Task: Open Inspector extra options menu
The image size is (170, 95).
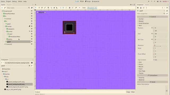Action: click(146, 8)
